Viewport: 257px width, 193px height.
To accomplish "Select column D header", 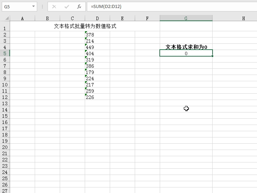I will click(97, 18).
